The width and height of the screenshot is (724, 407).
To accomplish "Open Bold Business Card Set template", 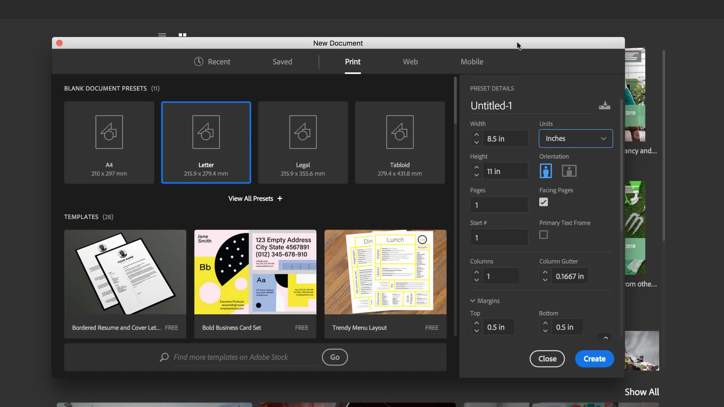I will [255, 284].
